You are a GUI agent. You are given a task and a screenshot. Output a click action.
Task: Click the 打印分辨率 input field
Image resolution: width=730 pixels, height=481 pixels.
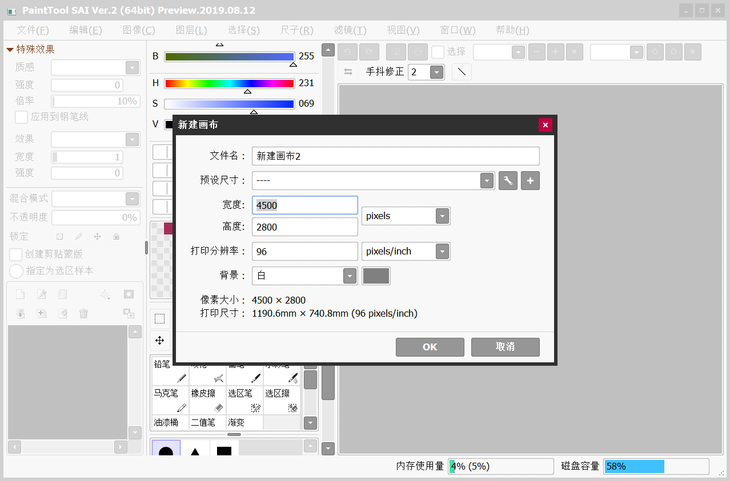pyautogui.click(x=305, y=252)
